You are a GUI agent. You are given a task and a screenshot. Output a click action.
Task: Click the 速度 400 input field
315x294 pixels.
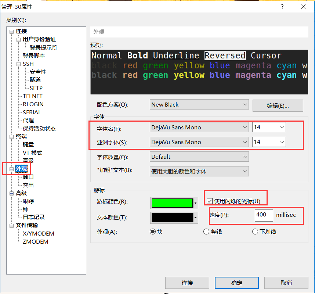click(264, 215)
